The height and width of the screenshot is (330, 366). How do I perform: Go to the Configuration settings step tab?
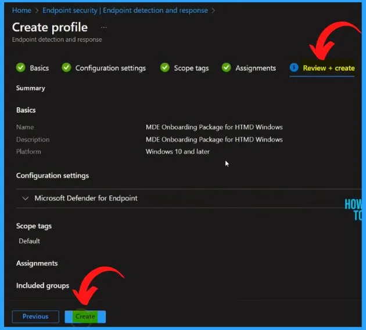[110, 68]
